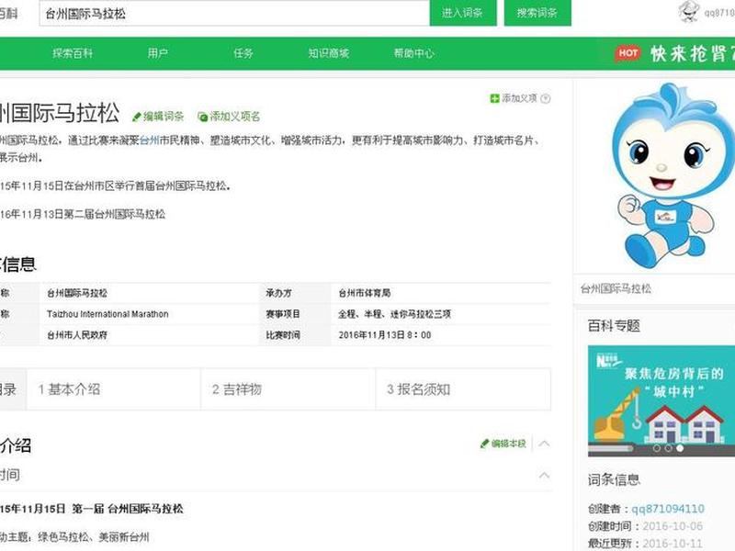Image resolution: width=735 pixels, height=551 pixels.
Task: Open creator profile qq871094110
Action: (668, 509)
